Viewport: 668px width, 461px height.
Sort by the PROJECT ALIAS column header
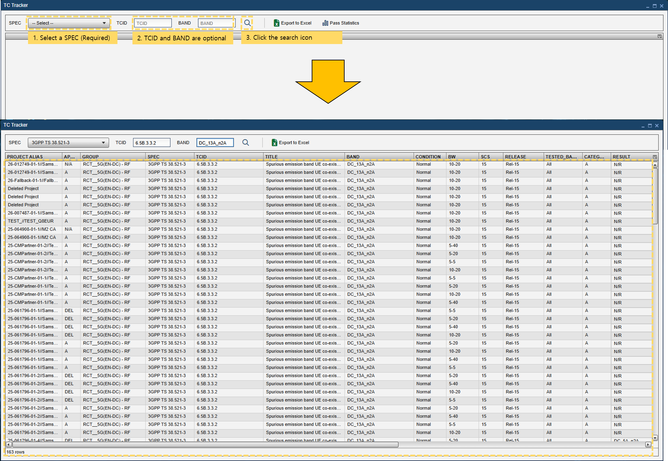(25, 157)
